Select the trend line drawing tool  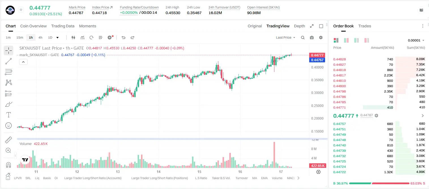[8, 61]
